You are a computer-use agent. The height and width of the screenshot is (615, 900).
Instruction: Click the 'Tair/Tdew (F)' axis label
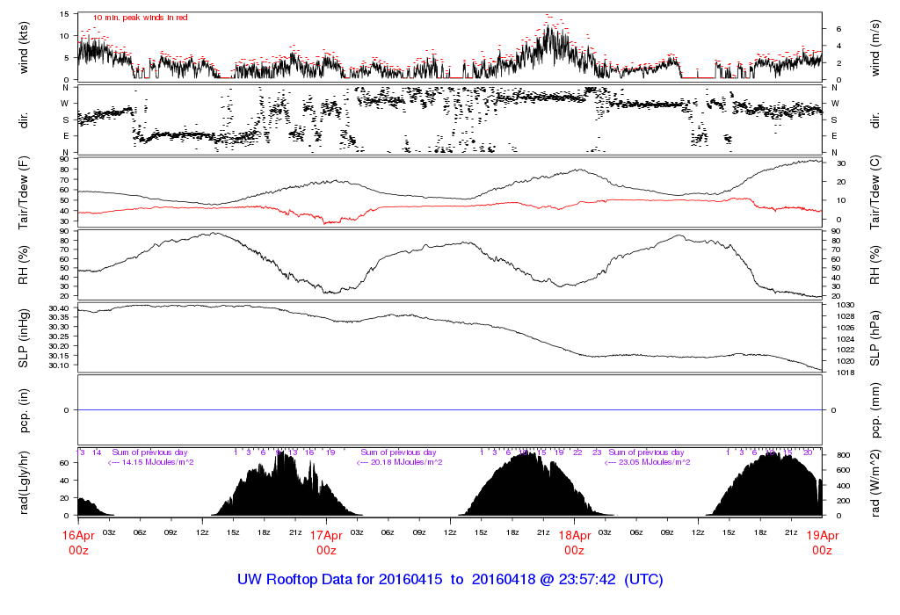[25, 193]
